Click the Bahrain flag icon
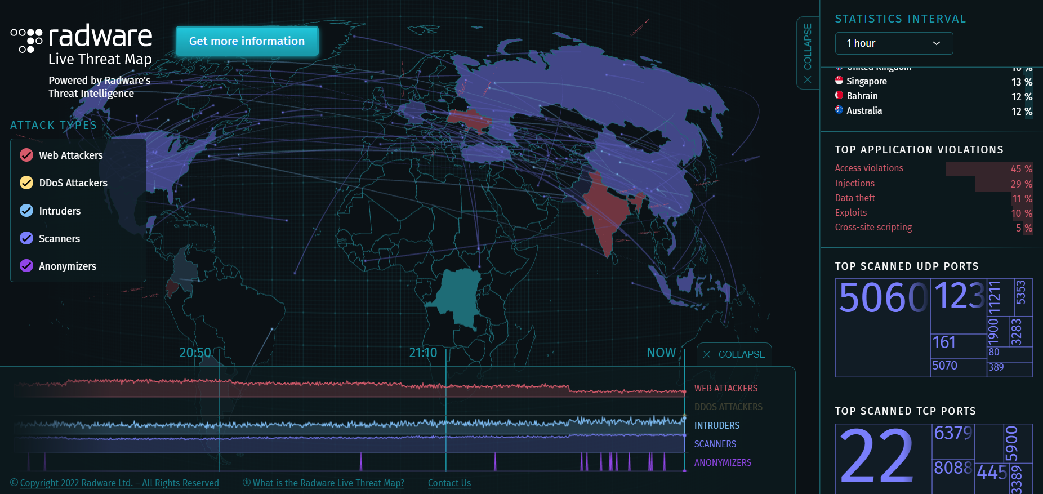The height and width of the screenshot is (494, 1043). click(839, 95)
